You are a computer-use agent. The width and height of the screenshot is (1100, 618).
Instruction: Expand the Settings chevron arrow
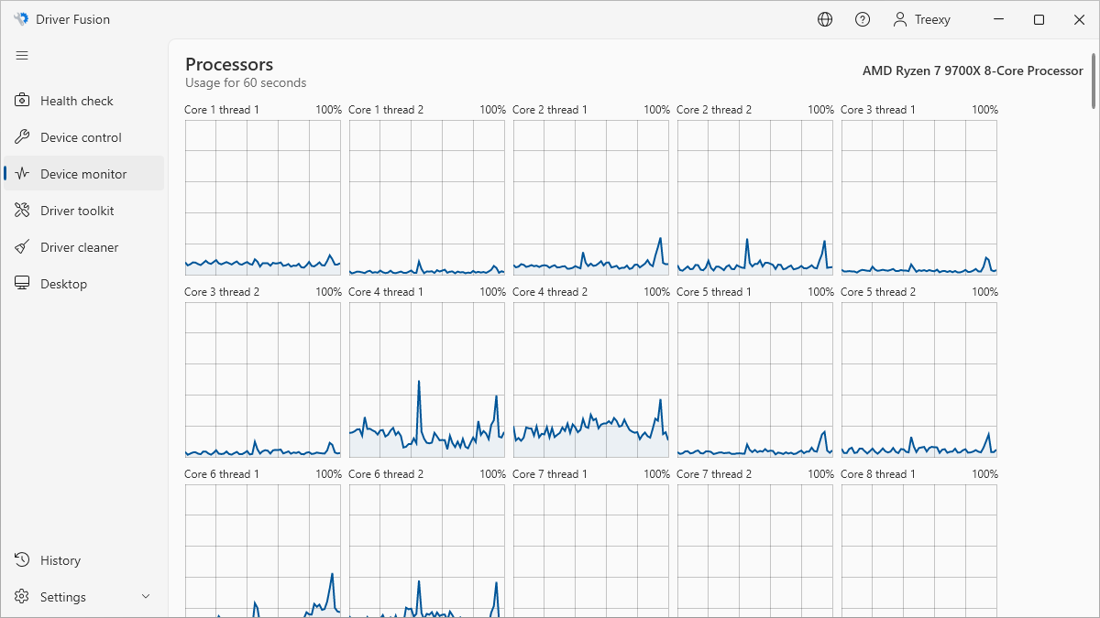click(146, 597)
